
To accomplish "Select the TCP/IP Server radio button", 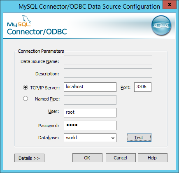I will [26, 87].
